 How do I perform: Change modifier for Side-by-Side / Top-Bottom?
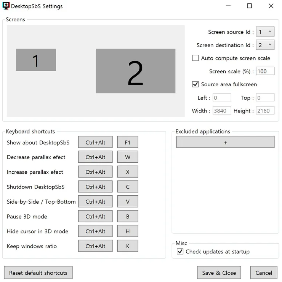[95, 201]
